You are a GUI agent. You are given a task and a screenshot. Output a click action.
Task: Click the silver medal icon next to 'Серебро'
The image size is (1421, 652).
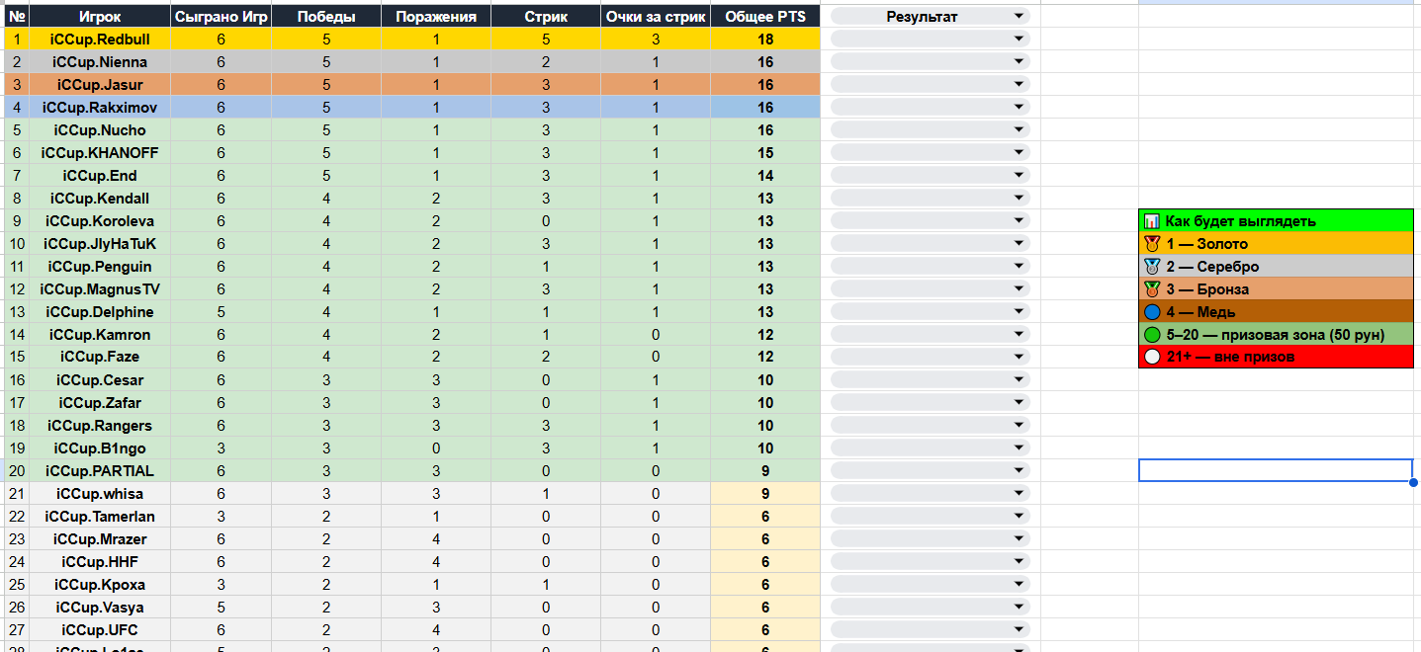click(x=1151, y=267)
